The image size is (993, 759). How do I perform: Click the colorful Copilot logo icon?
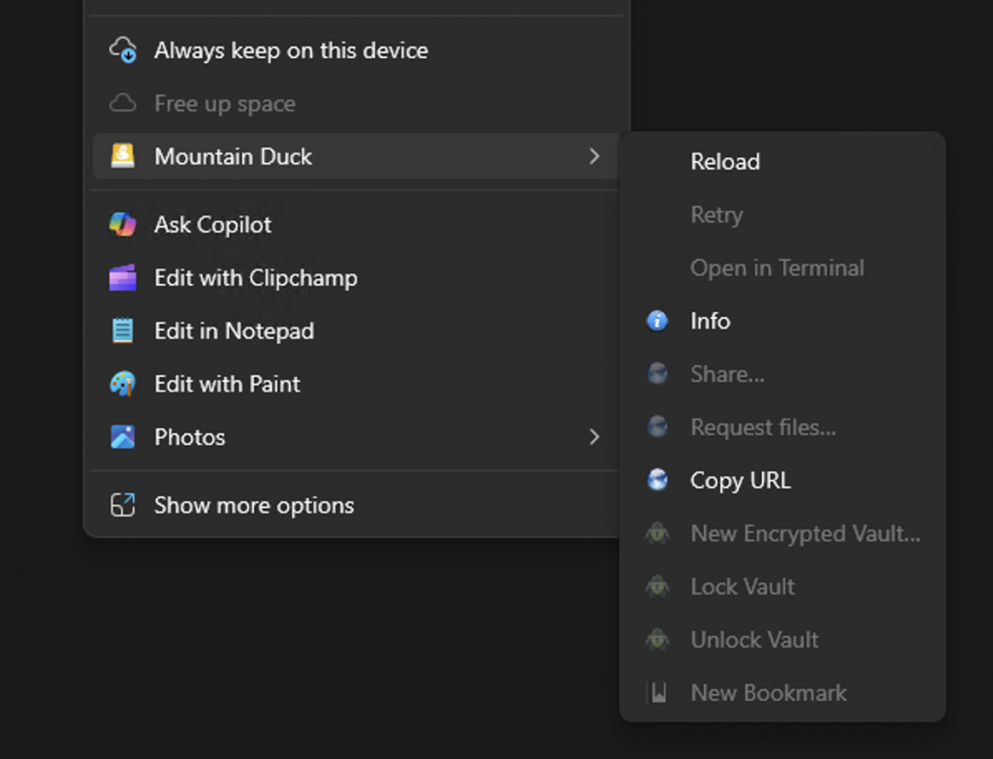point(123,224)
